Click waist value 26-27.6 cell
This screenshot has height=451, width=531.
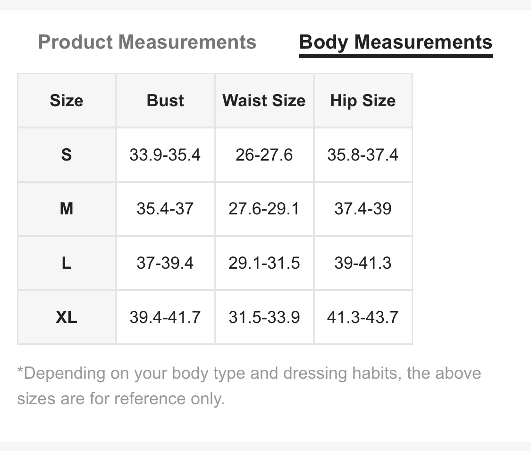click(264, 155)
